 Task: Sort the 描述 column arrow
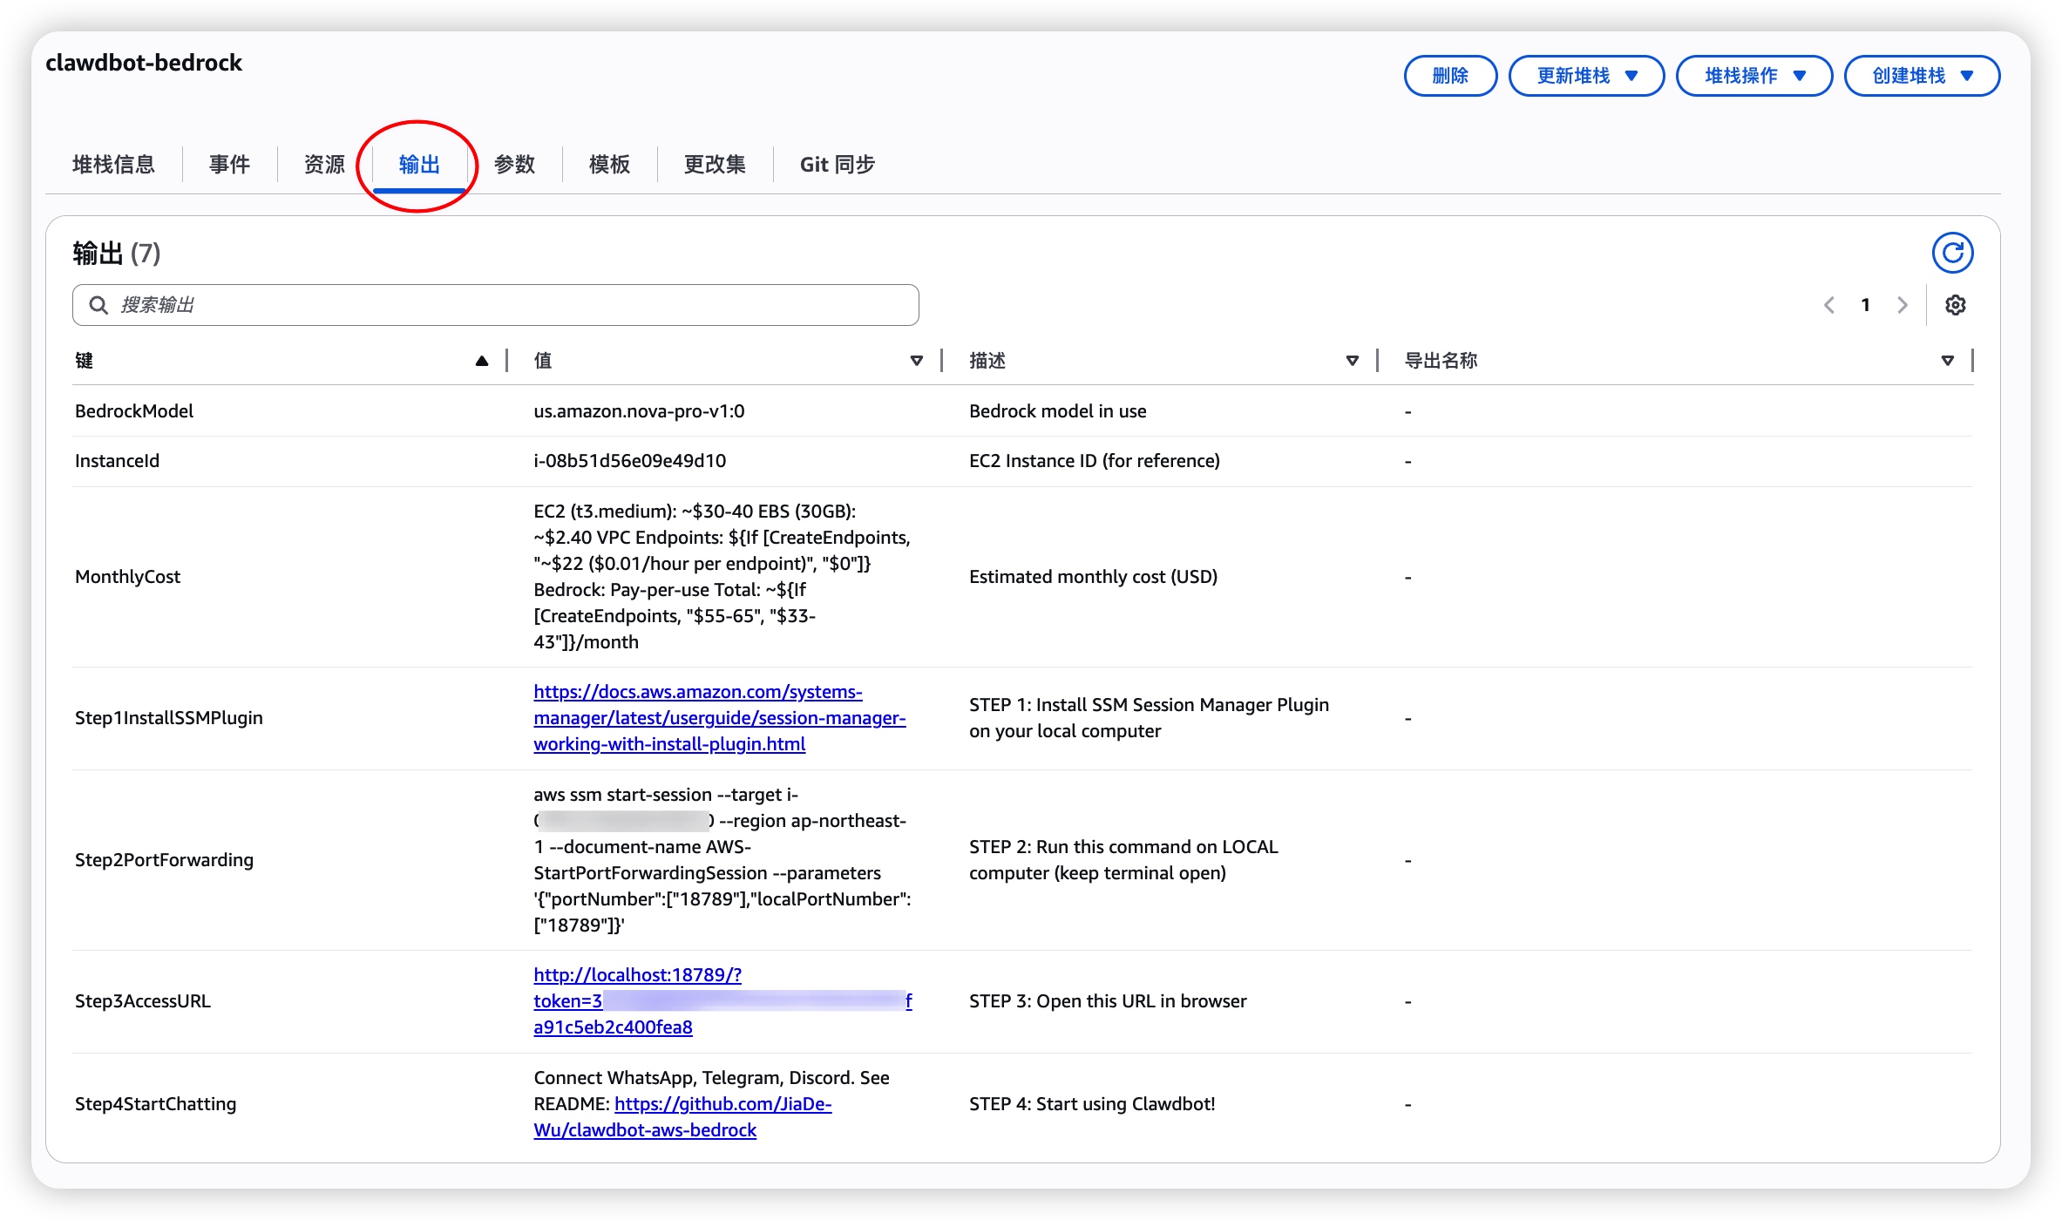coord(1352,361)
